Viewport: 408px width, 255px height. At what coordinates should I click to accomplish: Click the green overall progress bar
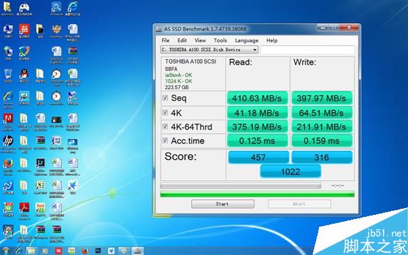257,194
